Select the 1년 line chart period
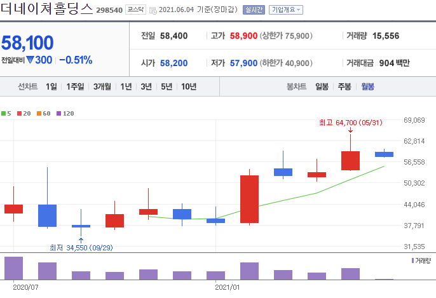The width and height of the screenshot is (436, 298). pos(126,86)
